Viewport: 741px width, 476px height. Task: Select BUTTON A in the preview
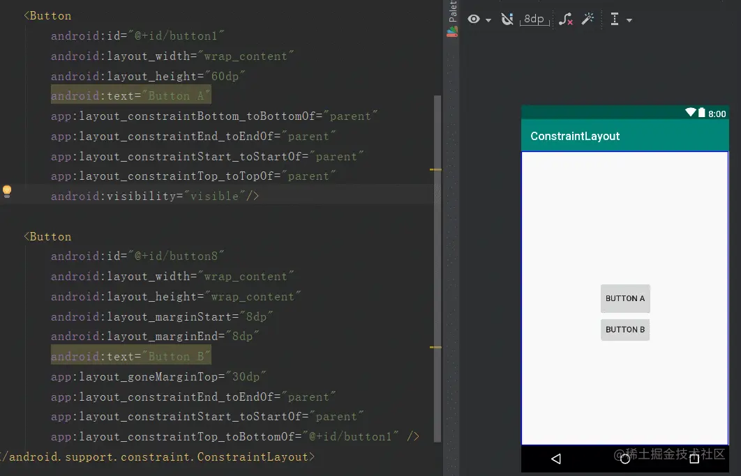pos(625,298)
